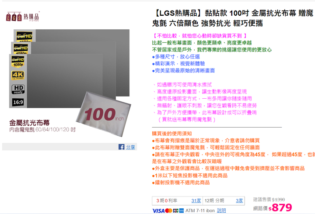
Task: Click the Facebook share icon
Action: (x=121, y=147)
